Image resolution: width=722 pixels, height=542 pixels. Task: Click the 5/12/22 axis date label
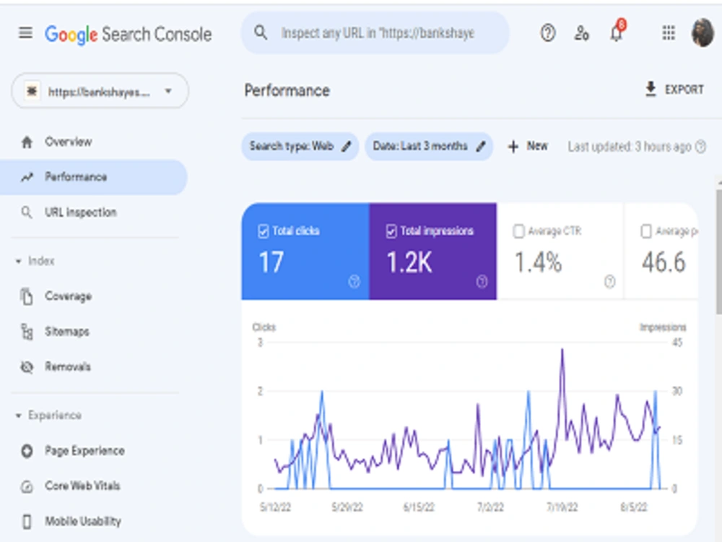[275, 507]
